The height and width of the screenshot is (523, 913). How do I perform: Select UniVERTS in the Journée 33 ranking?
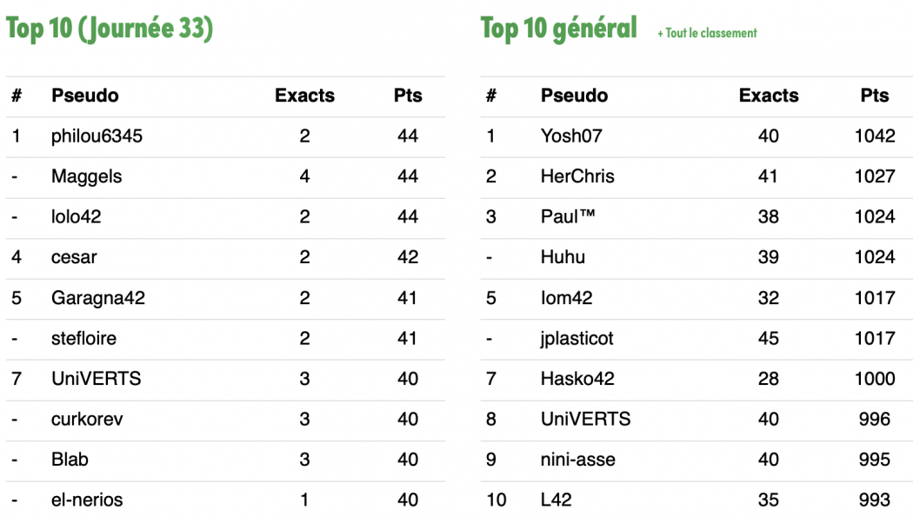pos(96,379)
